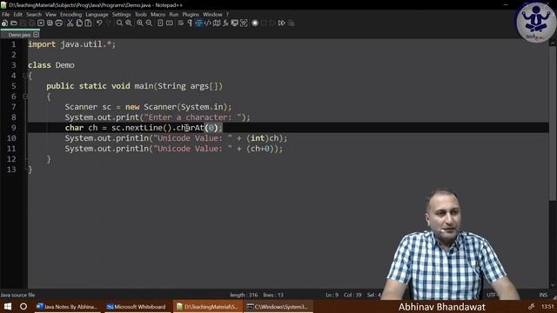The height and width of the screenshot is (313, 557).
Task: Open the Windows Start button
Action: click(8, 306)
